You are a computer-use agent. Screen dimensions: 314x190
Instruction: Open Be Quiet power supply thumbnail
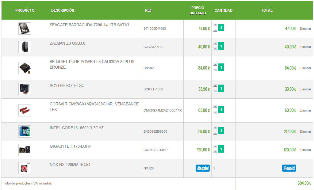click(25, 68)
